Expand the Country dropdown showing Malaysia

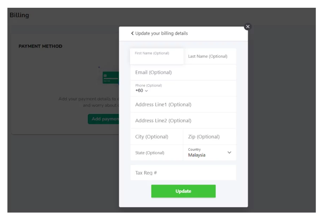[x=210, y=152]
